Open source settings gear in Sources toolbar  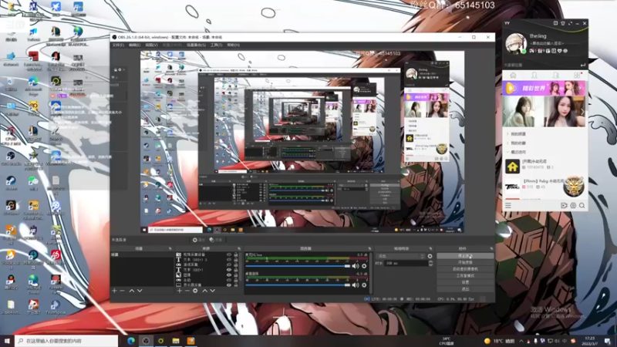click(x=195, y=291)
